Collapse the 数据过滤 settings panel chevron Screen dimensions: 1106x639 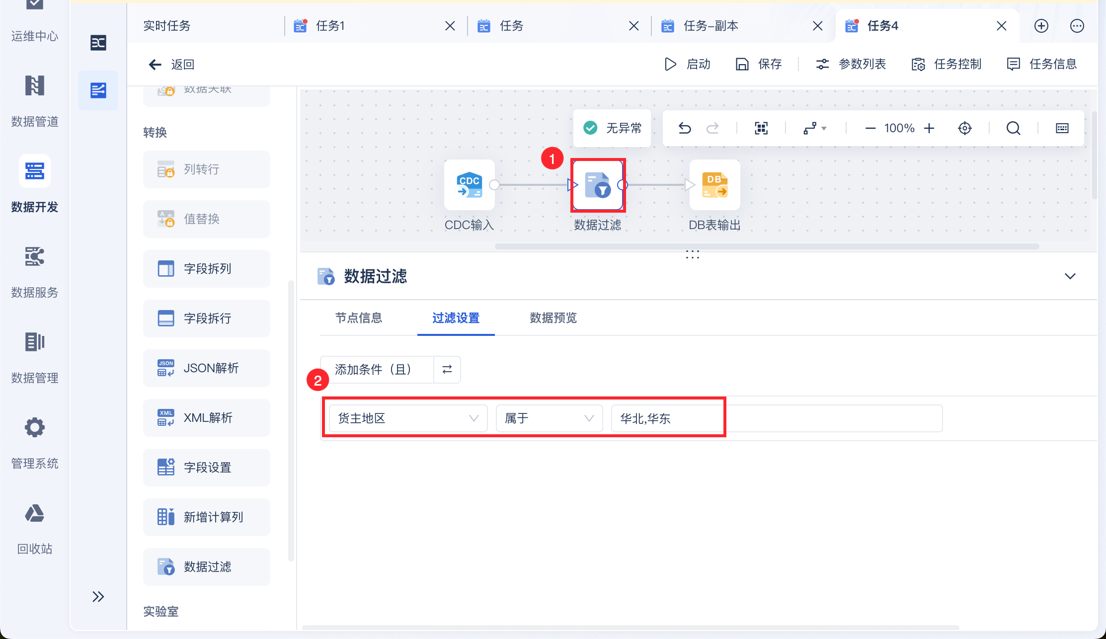coord(1070,276)
